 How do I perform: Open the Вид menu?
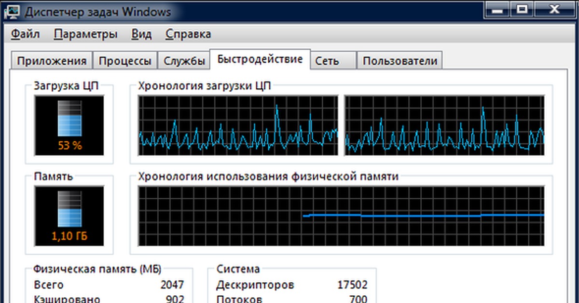[141, 34]
